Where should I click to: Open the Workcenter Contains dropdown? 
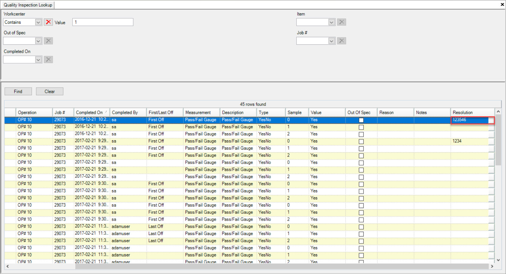coord(38,22)
